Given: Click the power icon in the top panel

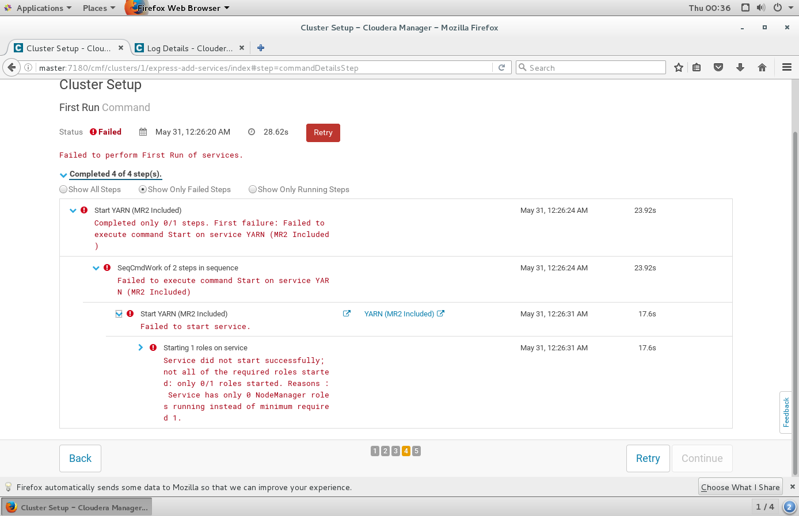Looking at the screenshot, I should [777, 7].
